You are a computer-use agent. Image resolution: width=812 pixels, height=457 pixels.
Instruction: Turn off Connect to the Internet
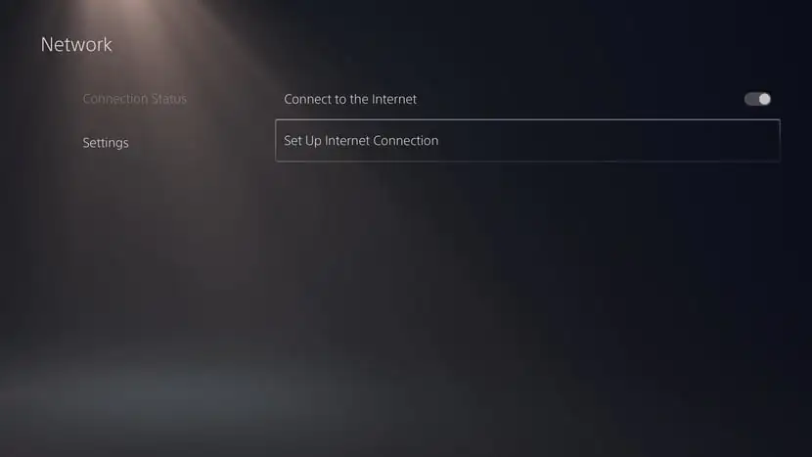pyautogui.click(x=757, y=99)
